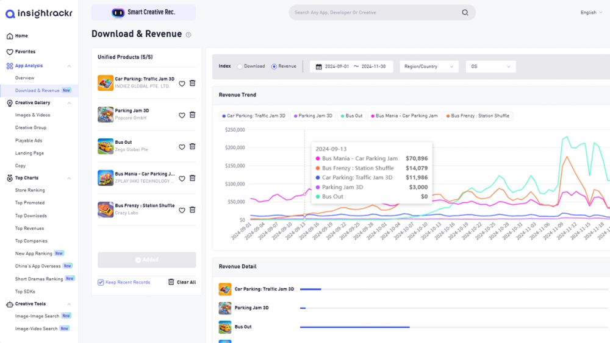Click the Smart Creative Rec. robot icon
The image size is (610, 343).
(118, 13)
